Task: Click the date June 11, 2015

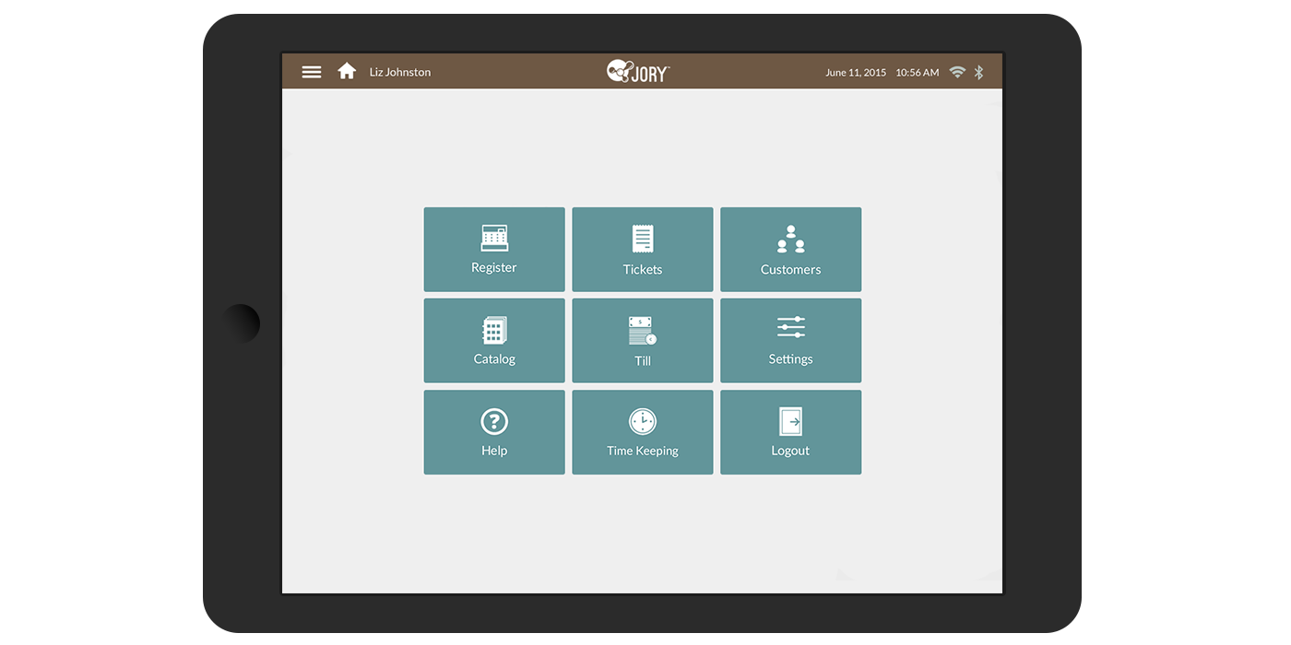Action: pos(856,72)
